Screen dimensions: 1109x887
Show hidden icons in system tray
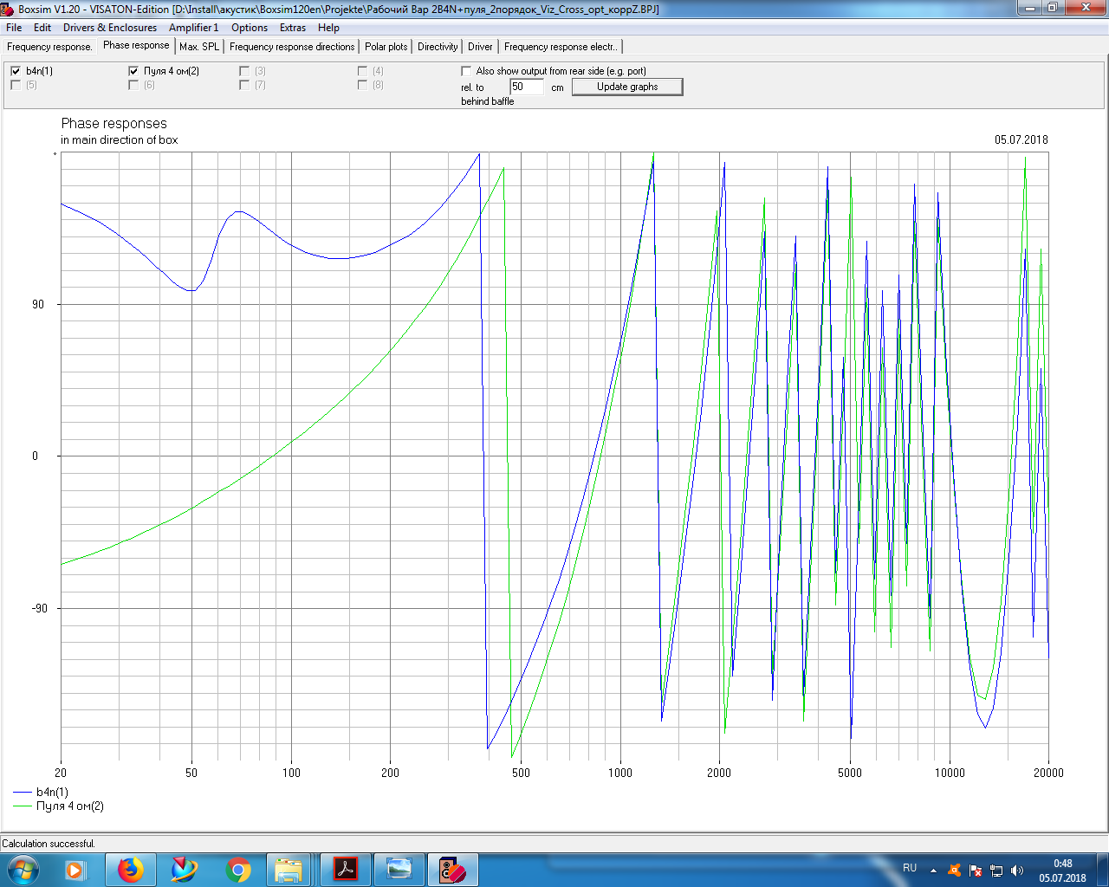[x=933, y=871]
